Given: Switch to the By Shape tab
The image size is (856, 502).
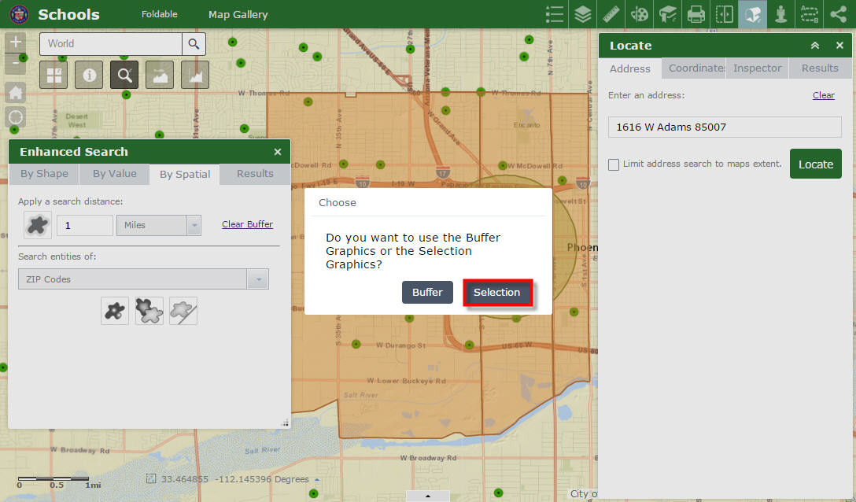Looking at the screenshot, I should 44,174.
